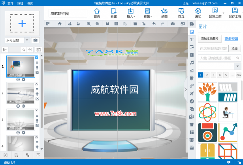The image size is (243, 165).
Task: Focus the image keyword search box
Action: point(219,58)
